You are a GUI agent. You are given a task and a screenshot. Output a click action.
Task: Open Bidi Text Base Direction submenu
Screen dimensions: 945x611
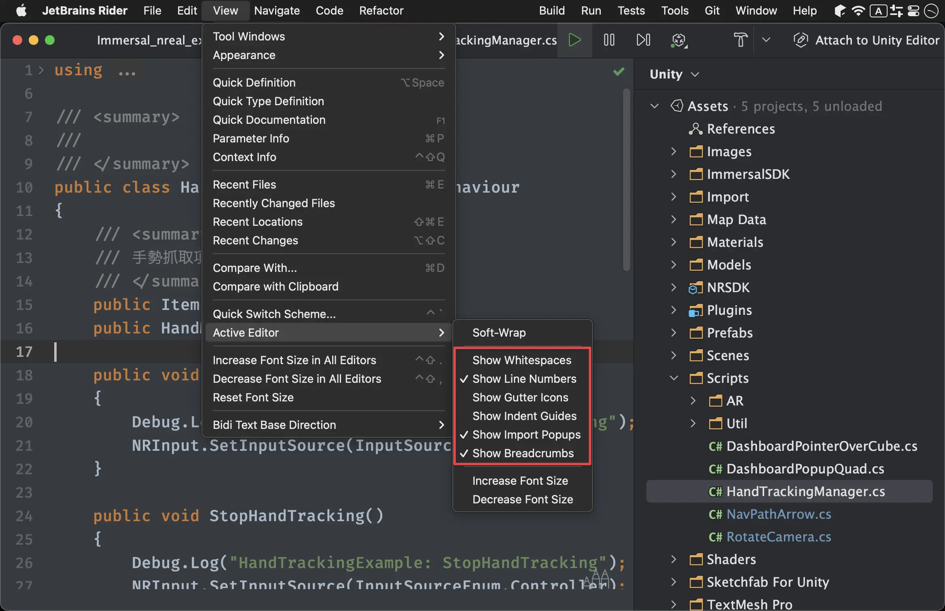tap(328, 425)
